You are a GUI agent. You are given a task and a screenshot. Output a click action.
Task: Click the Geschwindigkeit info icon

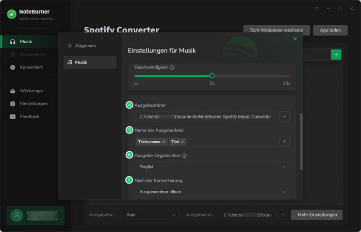172,68
